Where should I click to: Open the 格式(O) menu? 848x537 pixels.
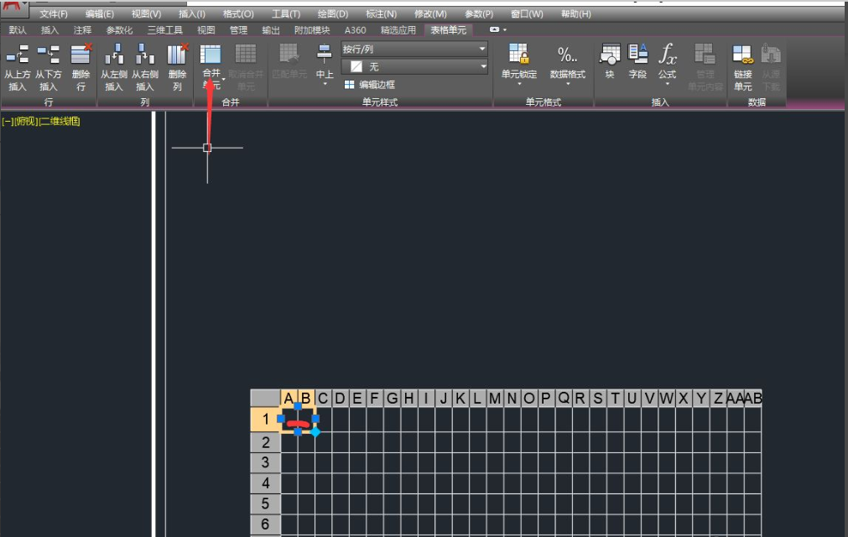tap(238, 14)
